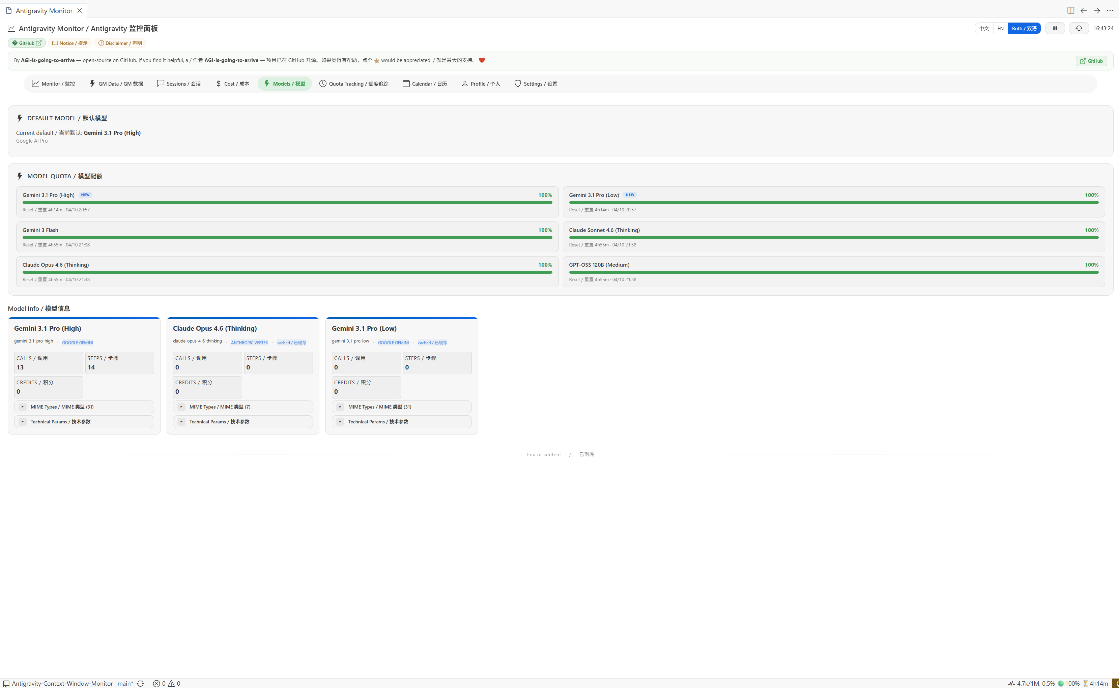Click the refresh icon button
The height and width of the screenshot is (688, 1119).
[x=1079, y=28]
